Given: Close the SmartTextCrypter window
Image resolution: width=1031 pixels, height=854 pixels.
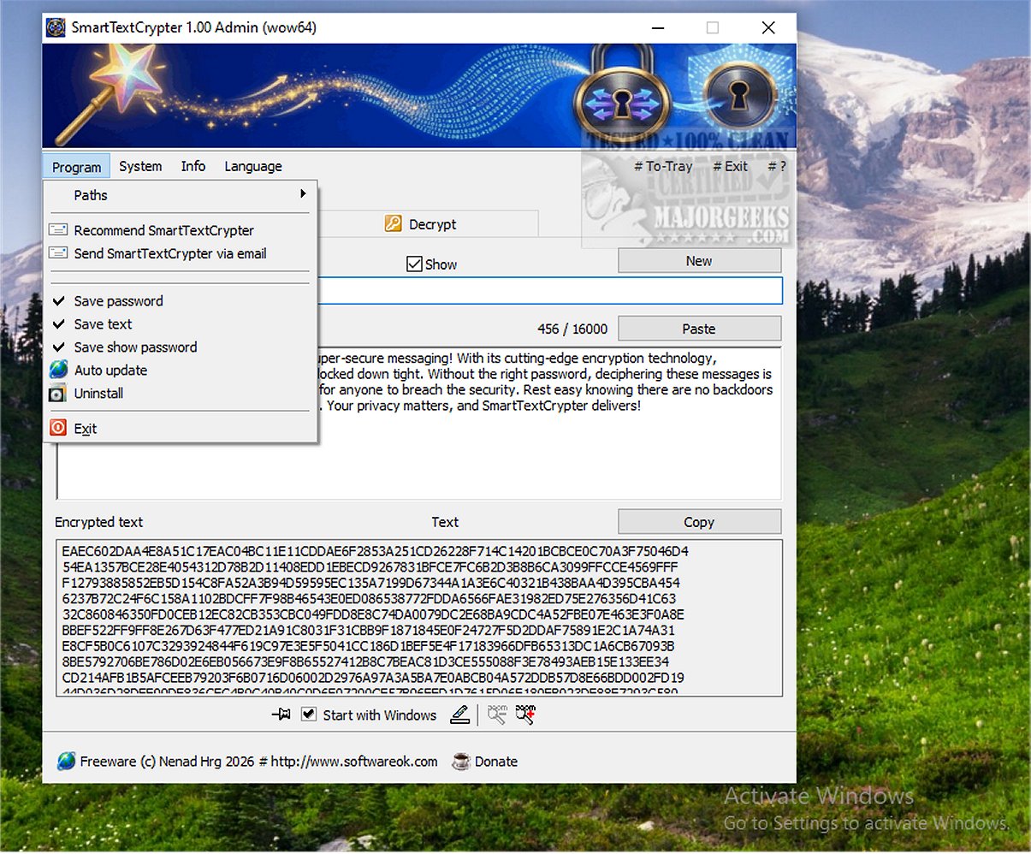Looking at the screenshot, I should 768,27.
